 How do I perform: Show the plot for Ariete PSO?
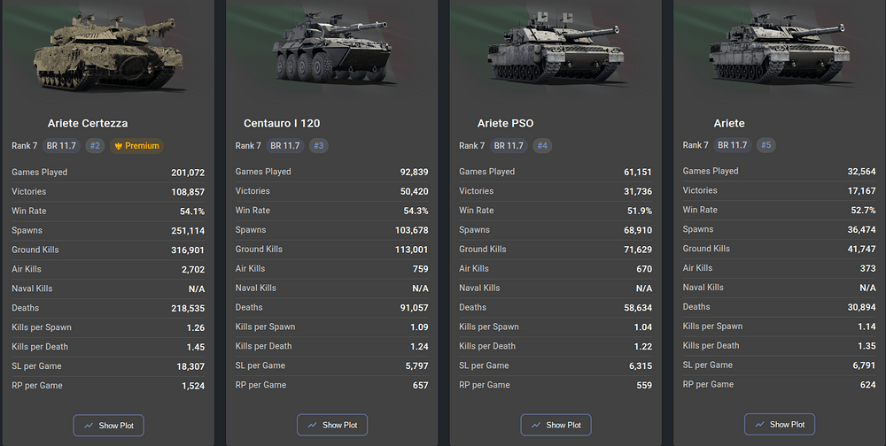[x=556, y=425]
